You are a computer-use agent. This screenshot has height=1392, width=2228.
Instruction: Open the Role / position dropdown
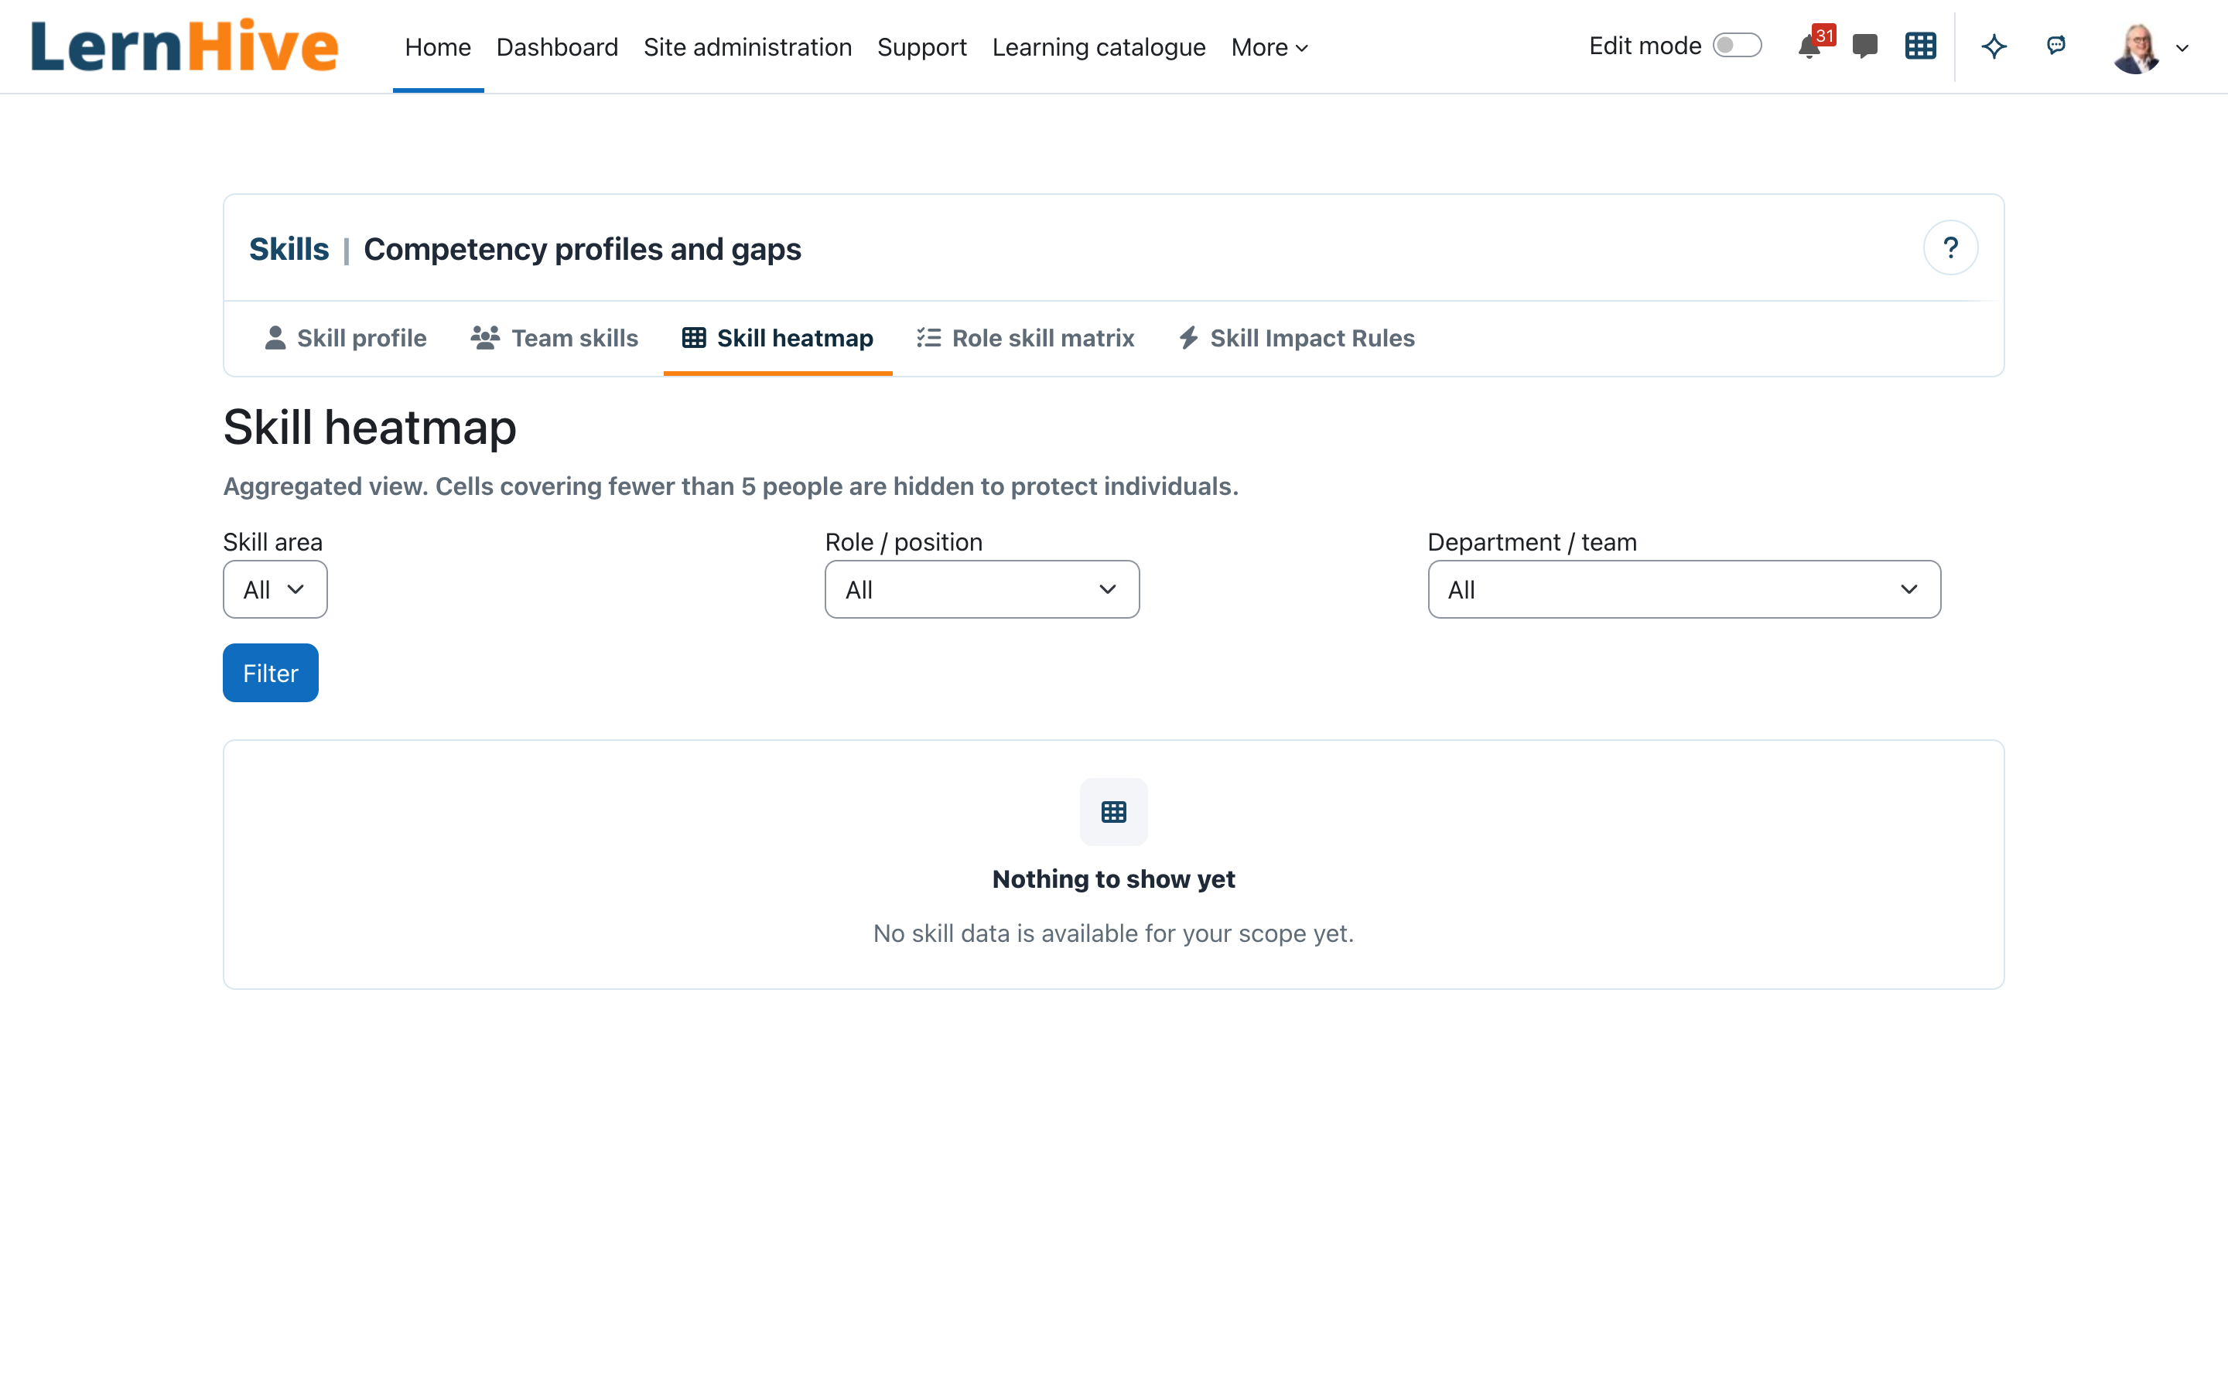coord(982,589)
